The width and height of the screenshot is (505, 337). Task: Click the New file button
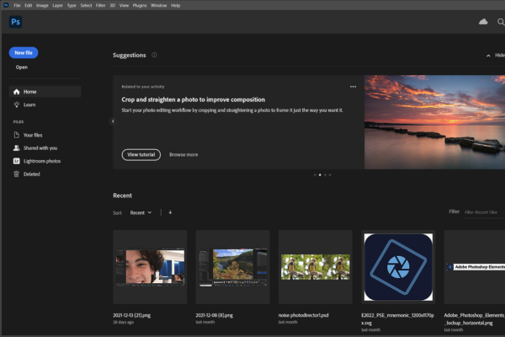(x=24, y=52)
